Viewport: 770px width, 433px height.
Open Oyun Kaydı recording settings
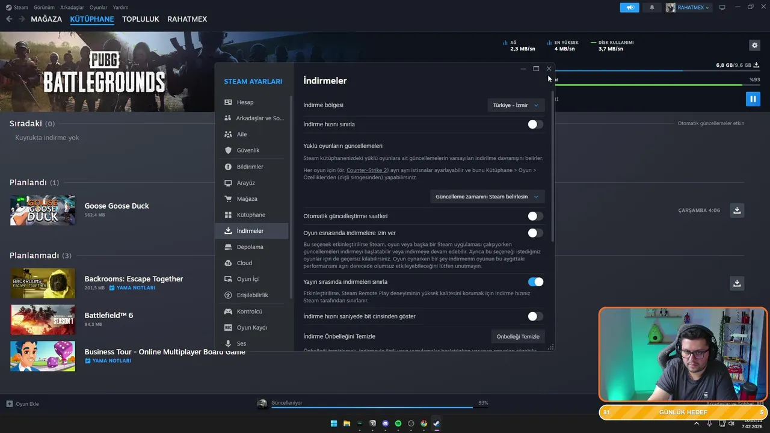(x=251, y=328)
